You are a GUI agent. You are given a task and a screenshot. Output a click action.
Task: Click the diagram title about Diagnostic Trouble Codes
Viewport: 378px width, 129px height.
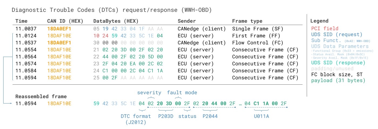(x=112, y=10)
